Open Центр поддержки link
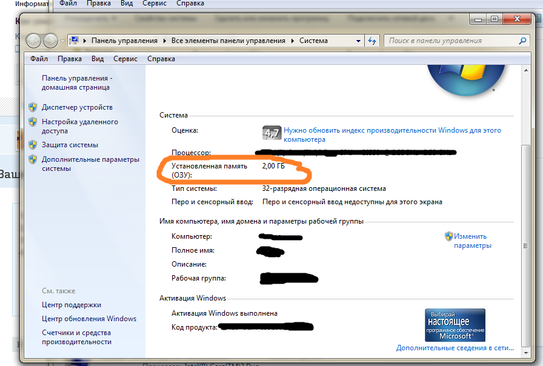The image size is (543, 366). 72,305
